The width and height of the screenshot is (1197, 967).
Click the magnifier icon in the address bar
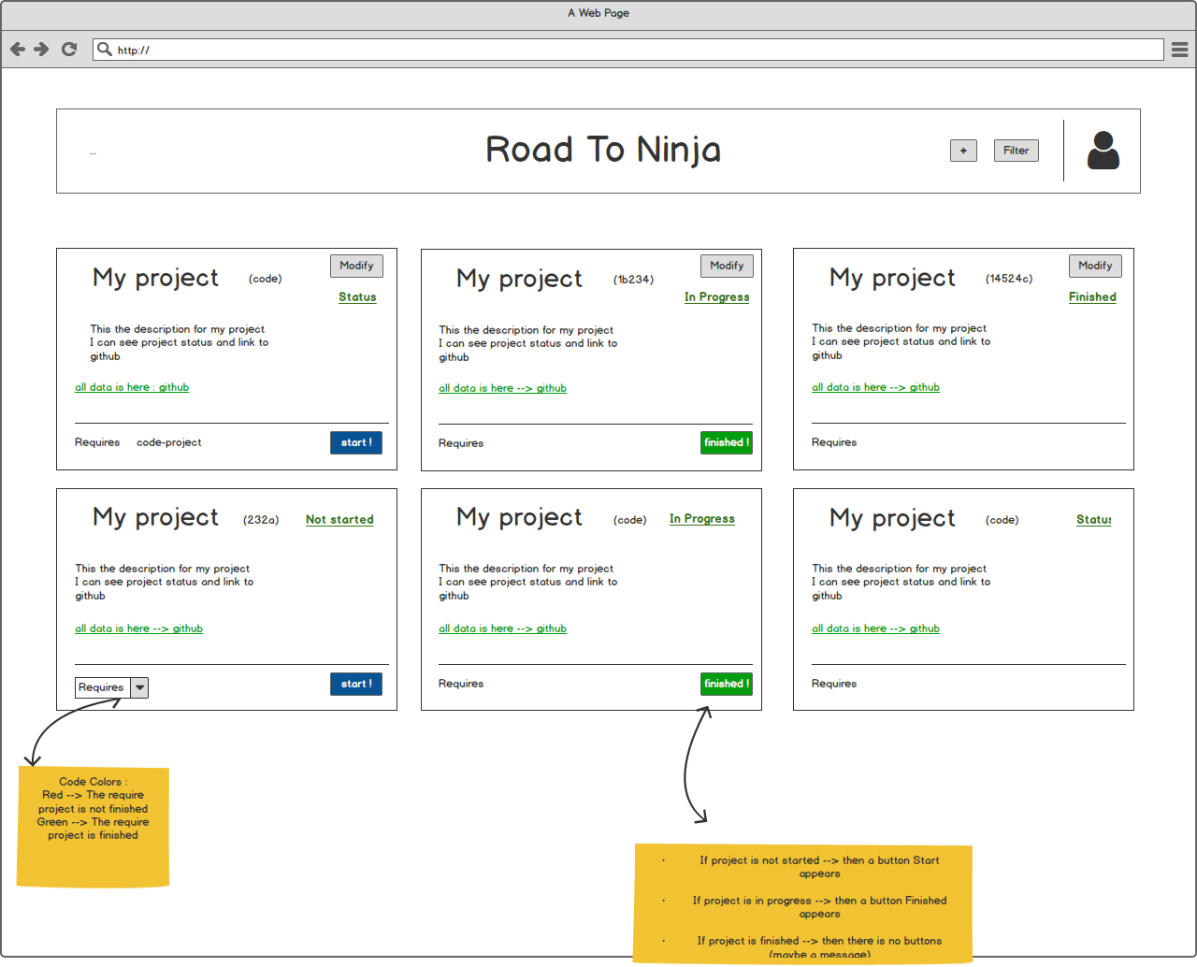[x=105, y=49]
